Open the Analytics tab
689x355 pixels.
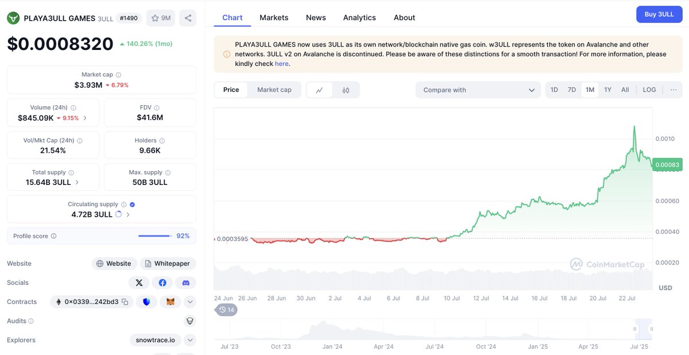coord(359,17)
